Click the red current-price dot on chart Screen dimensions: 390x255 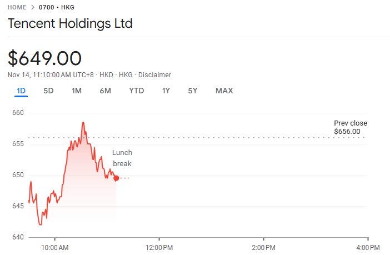[116, 178]
